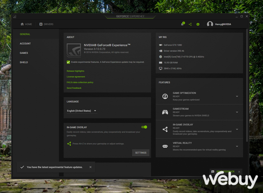This screenshot has width=263, height=193.
Task: Open the License agreement link
Action: coord(76,77)
